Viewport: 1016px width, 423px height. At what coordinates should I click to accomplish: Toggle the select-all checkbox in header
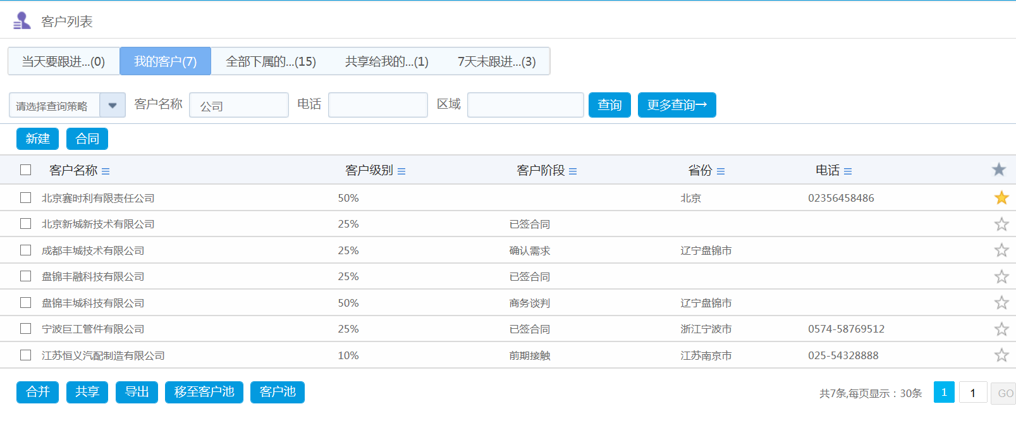25,169
